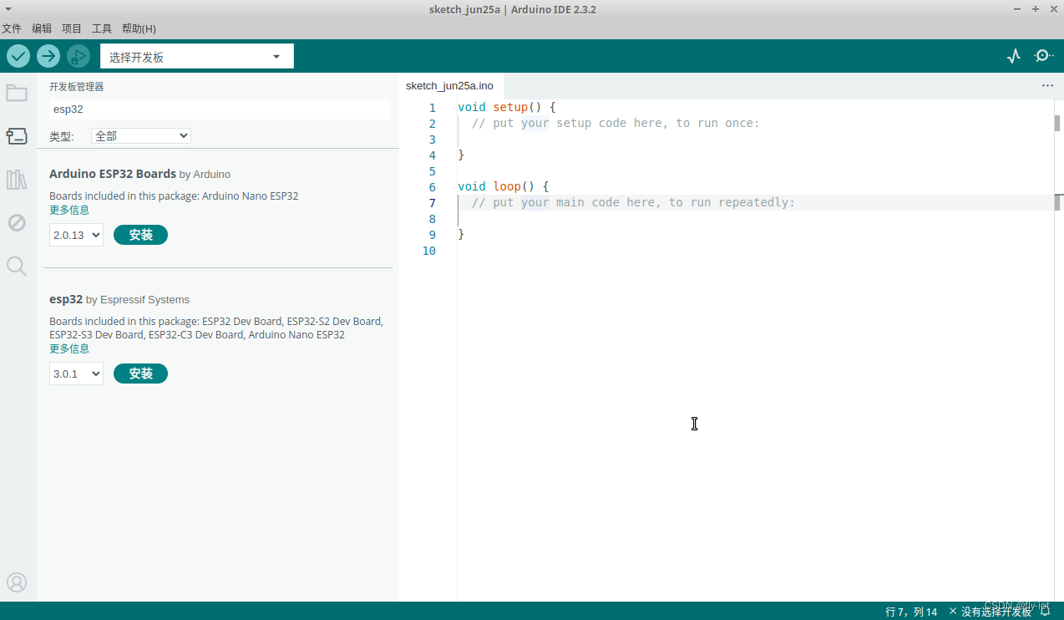Image resolution: width=1064 pixels, height=620 pixels.
Task: Open the 项目 menu
Action: coord(72,28)
